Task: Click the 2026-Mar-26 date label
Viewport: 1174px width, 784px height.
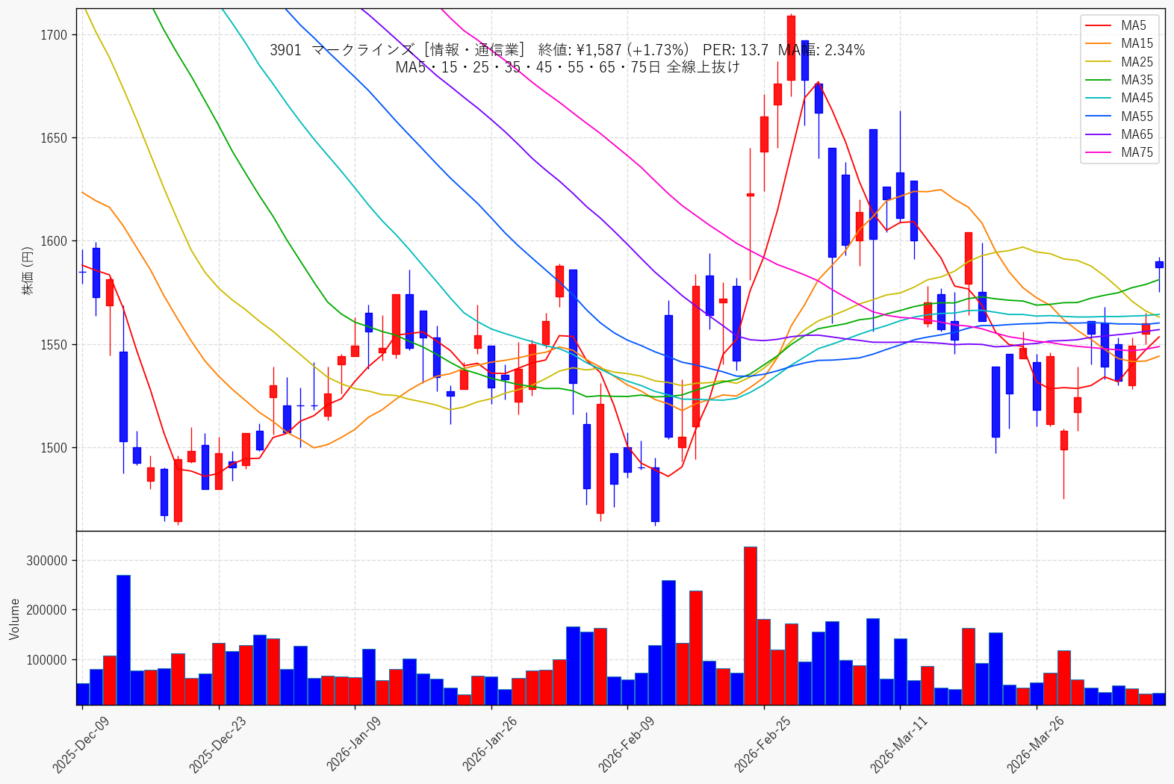Action: coord(1034,744)
